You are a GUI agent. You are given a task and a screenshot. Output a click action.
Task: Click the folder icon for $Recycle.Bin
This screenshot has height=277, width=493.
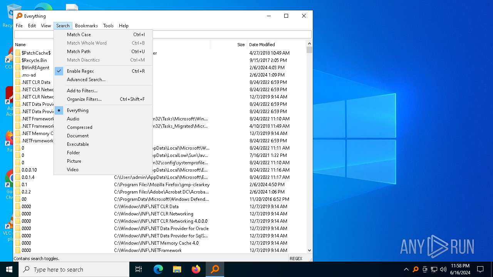coord(18,60)
